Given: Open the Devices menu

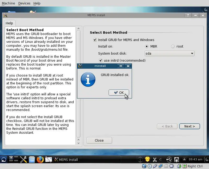Looking at the screenshot, I should [24, 3].
